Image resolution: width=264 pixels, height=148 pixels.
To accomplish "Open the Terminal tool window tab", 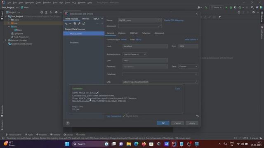I will [55, 134].
